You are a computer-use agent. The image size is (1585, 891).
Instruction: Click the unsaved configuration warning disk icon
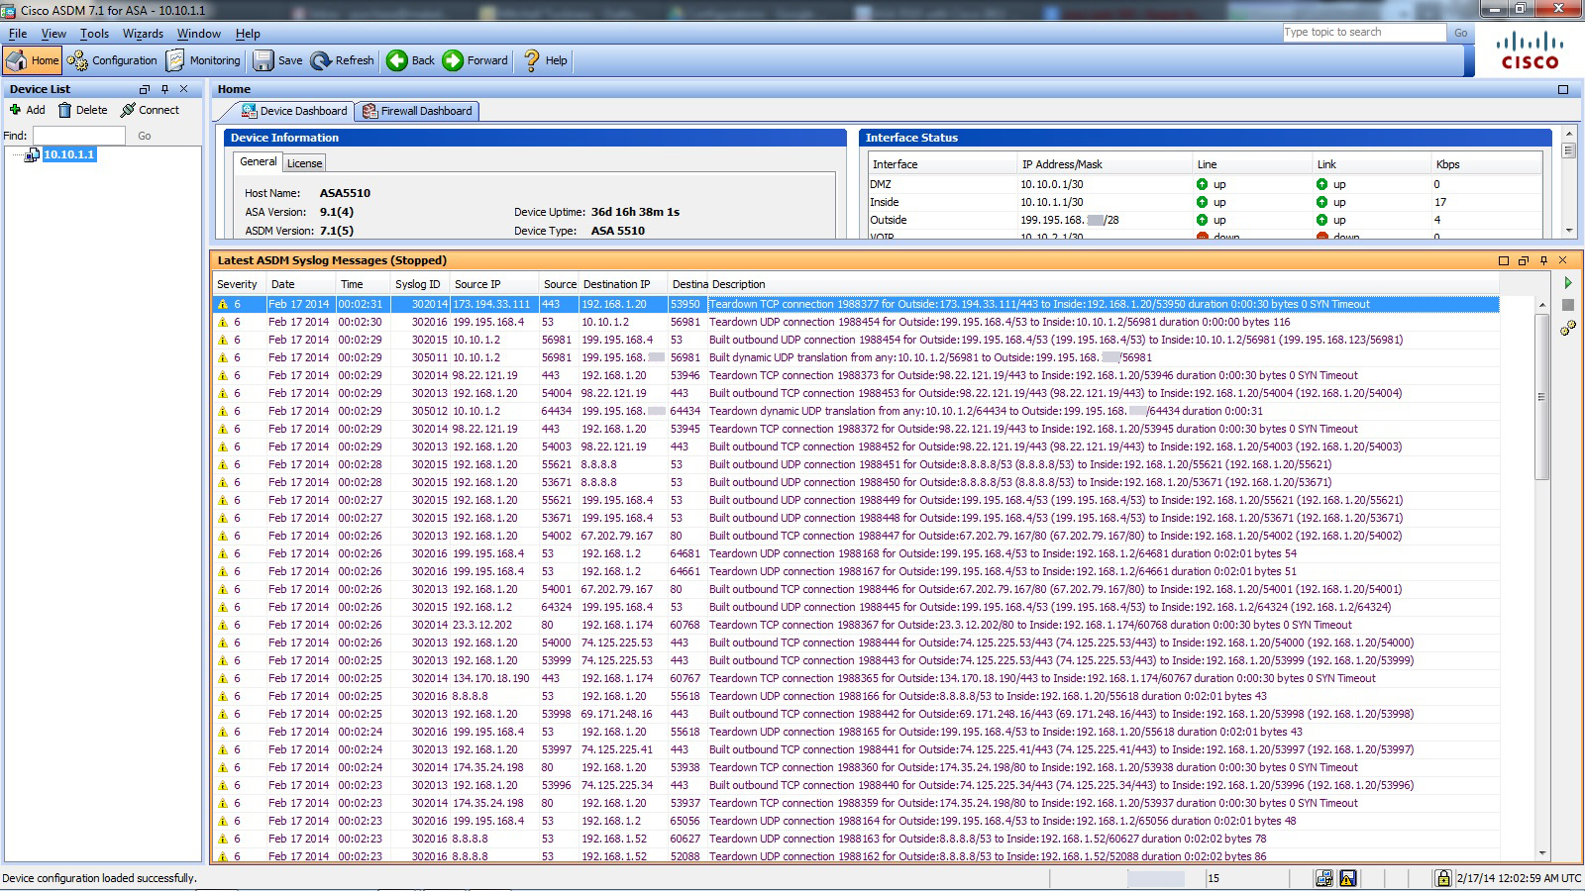coord(1348,878)
